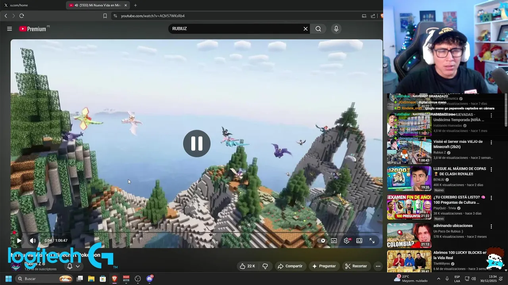Open the adivinando ubicaciones video
The width and height of the screenshot is (508, 285).
pos(453,226)
